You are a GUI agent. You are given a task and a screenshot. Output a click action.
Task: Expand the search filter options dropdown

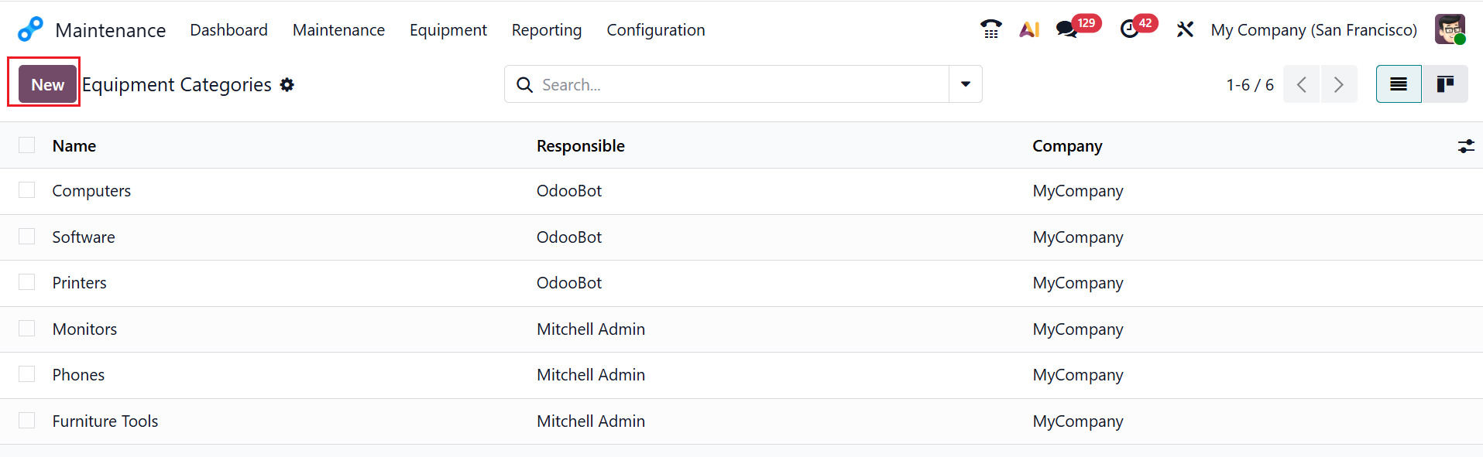coord(966,84)
